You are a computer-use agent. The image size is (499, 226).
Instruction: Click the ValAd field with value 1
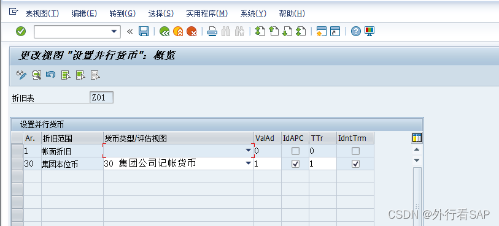point(268,164)
